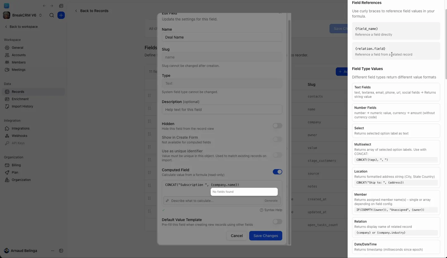This screenshot has width=447, height=258.
Task: Toggle Use as unique identifier switch
Action: click(277, 155)
